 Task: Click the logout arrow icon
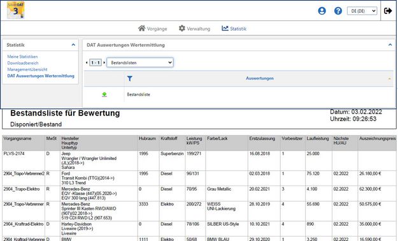tap(388, 11)
